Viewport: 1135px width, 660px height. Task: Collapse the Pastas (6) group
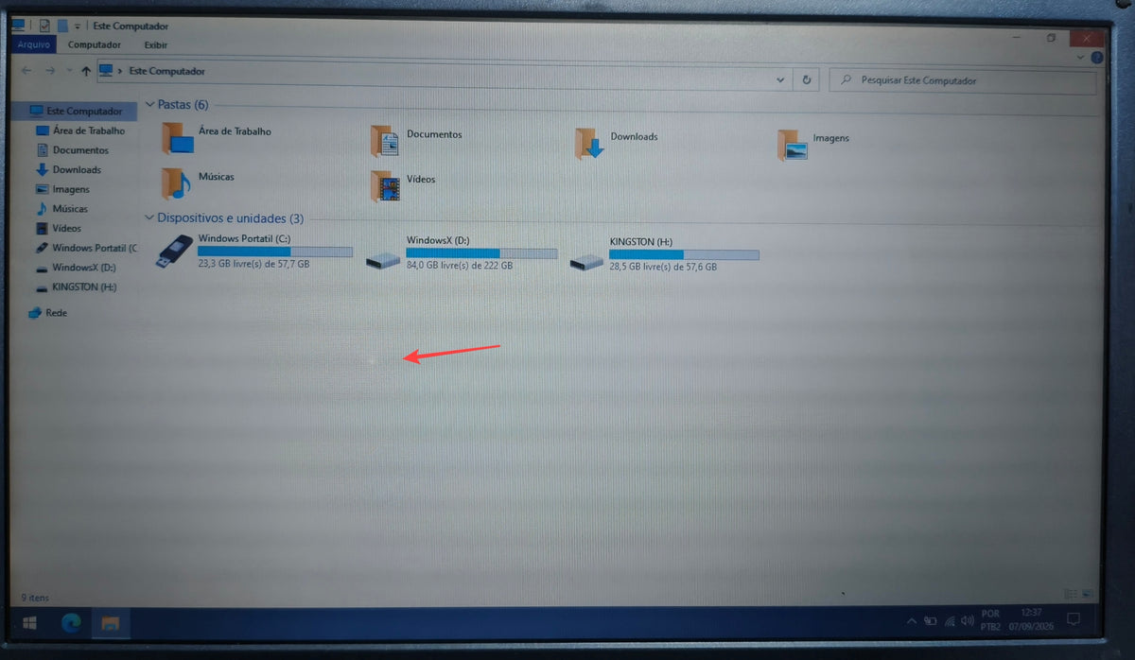click(x=149, y=104)
